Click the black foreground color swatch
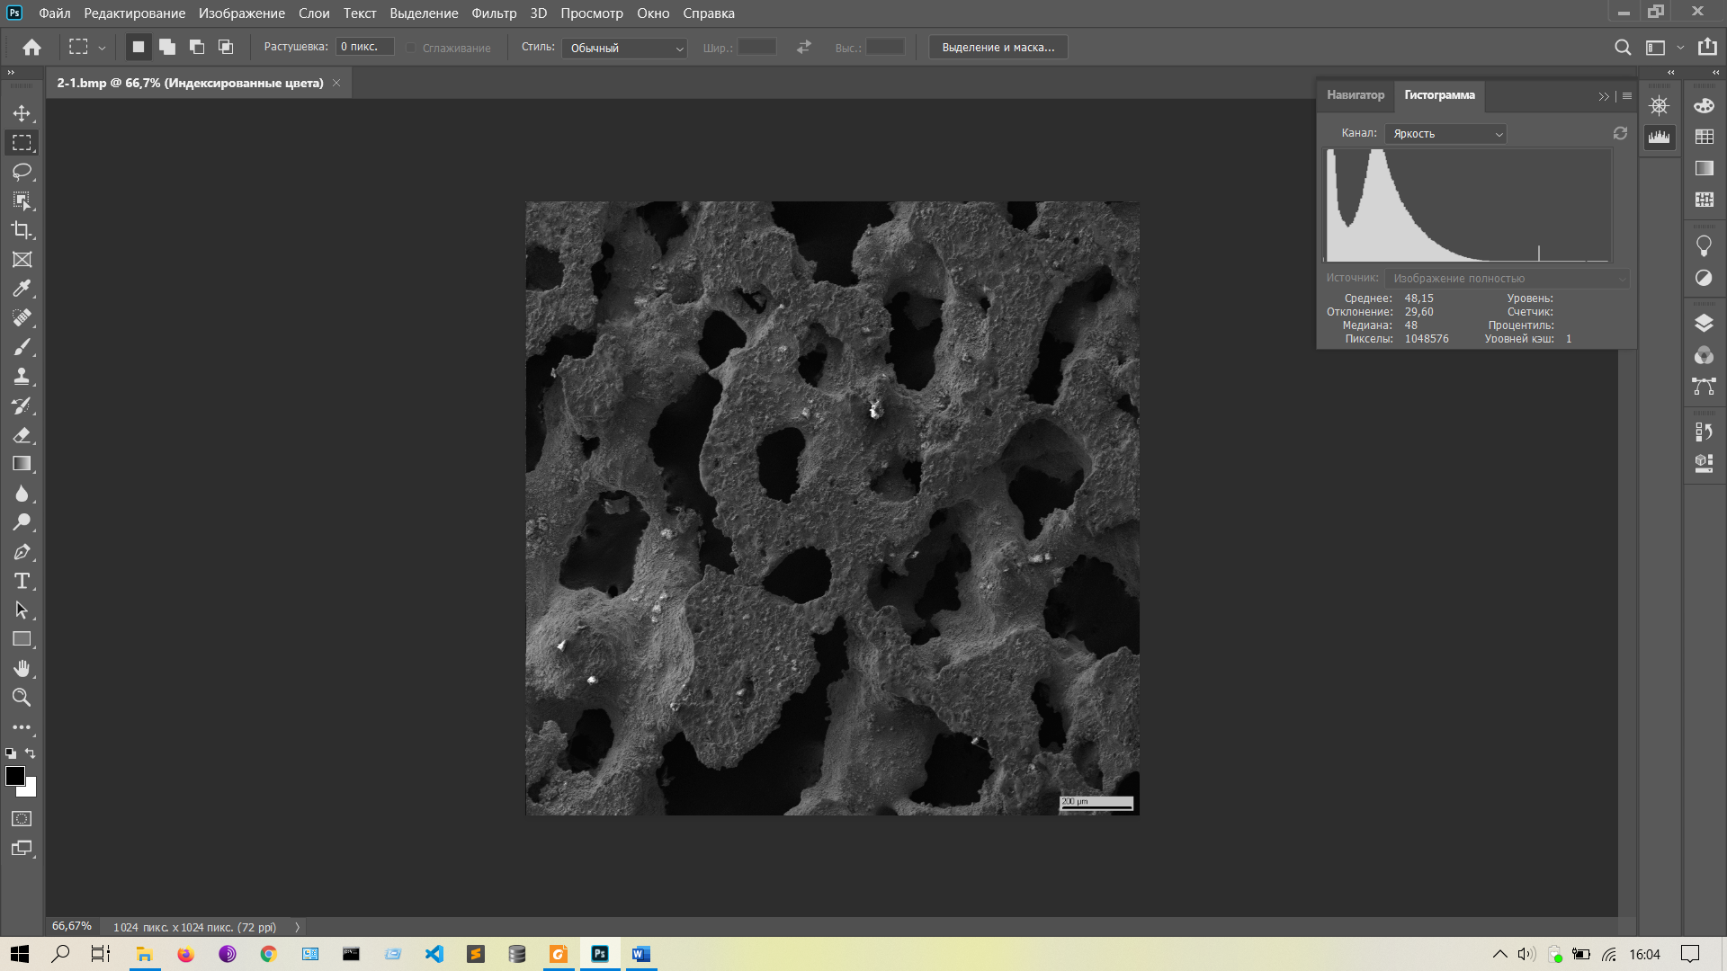 tap(14, 776)
